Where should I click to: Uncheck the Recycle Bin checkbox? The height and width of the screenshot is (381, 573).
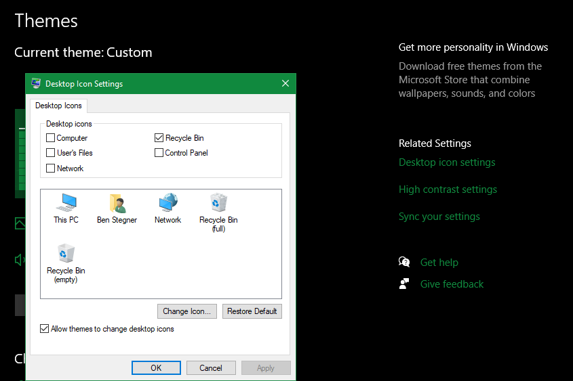click(x=159, y=138)
